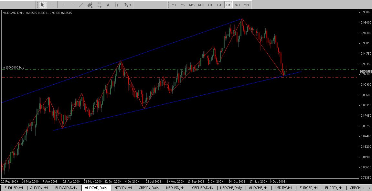Viewport: 372px width, 191px height.
Task: Select the trendline drawing tool
Action: 81,5
